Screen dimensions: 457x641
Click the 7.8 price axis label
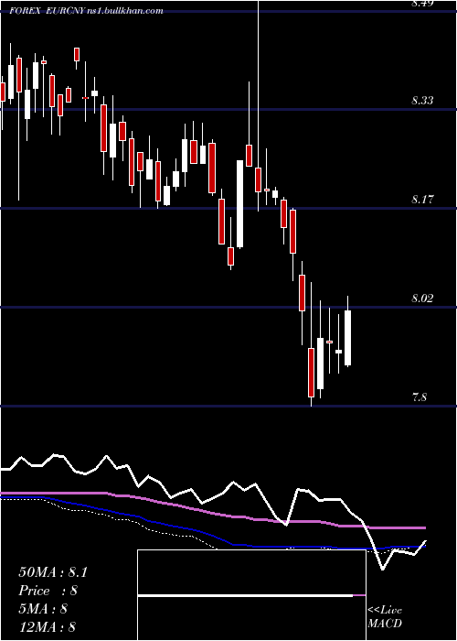pos(420,397)
